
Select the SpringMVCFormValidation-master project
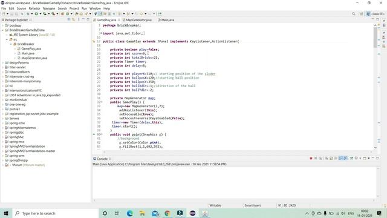coord(32,151)
